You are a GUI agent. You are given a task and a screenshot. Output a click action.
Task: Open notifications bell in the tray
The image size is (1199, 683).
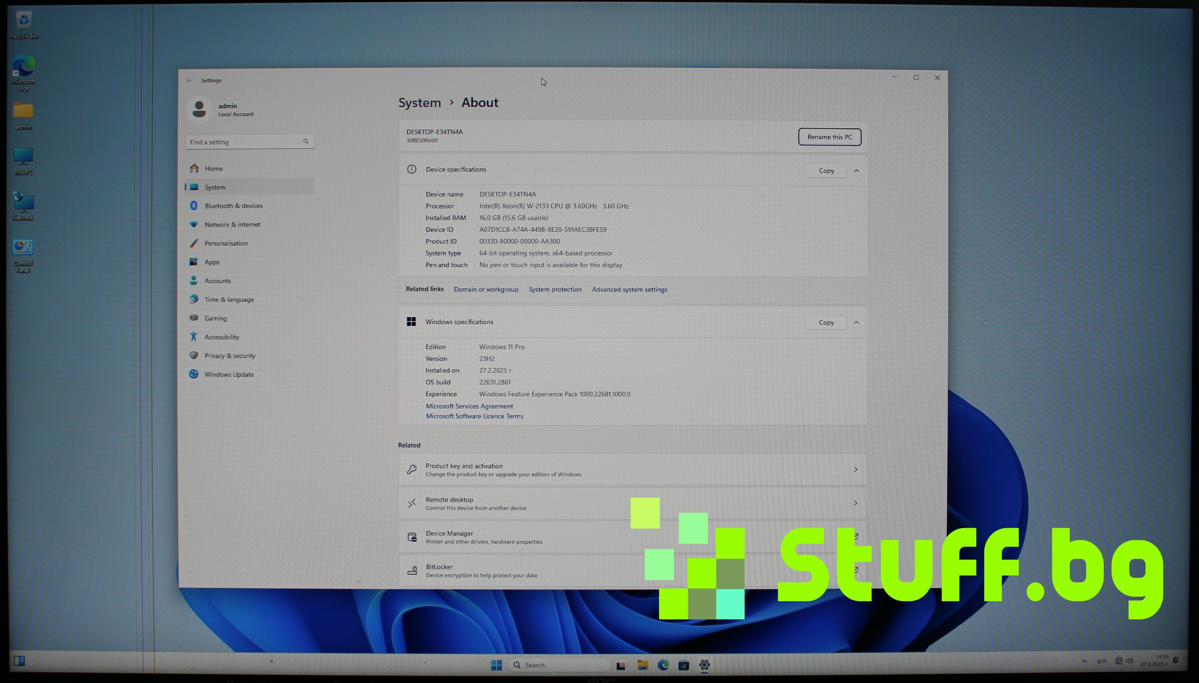pyautogui.click(x=1176, y=660)
